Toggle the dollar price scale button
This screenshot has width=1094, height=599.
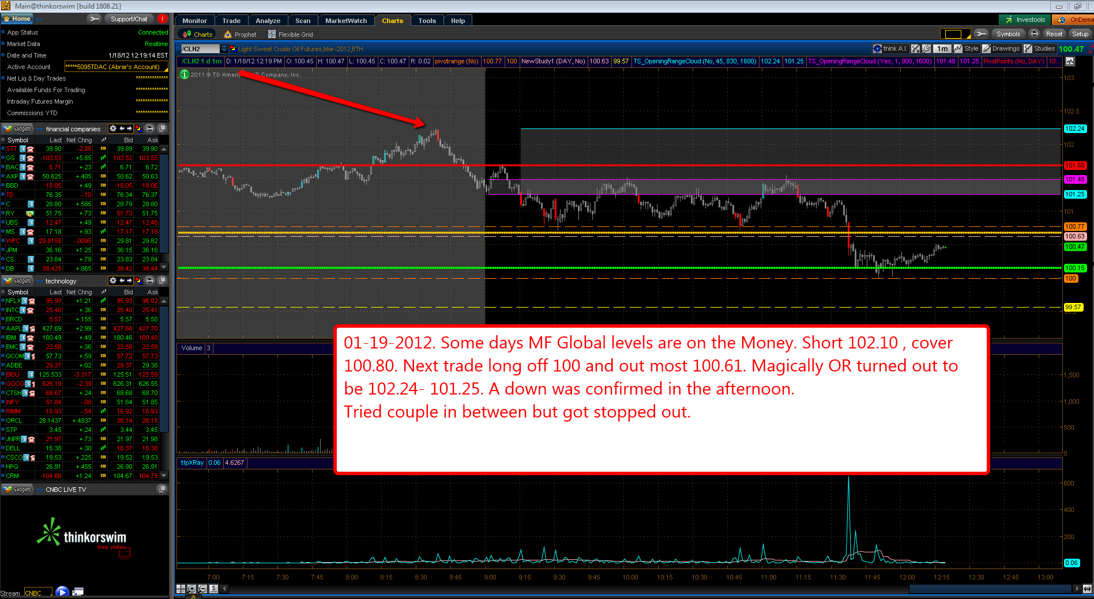tap(214, 589)
